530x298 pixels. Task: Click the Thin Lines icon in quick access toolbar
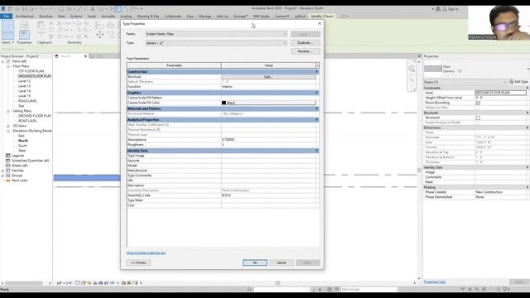tap(118, 9)
